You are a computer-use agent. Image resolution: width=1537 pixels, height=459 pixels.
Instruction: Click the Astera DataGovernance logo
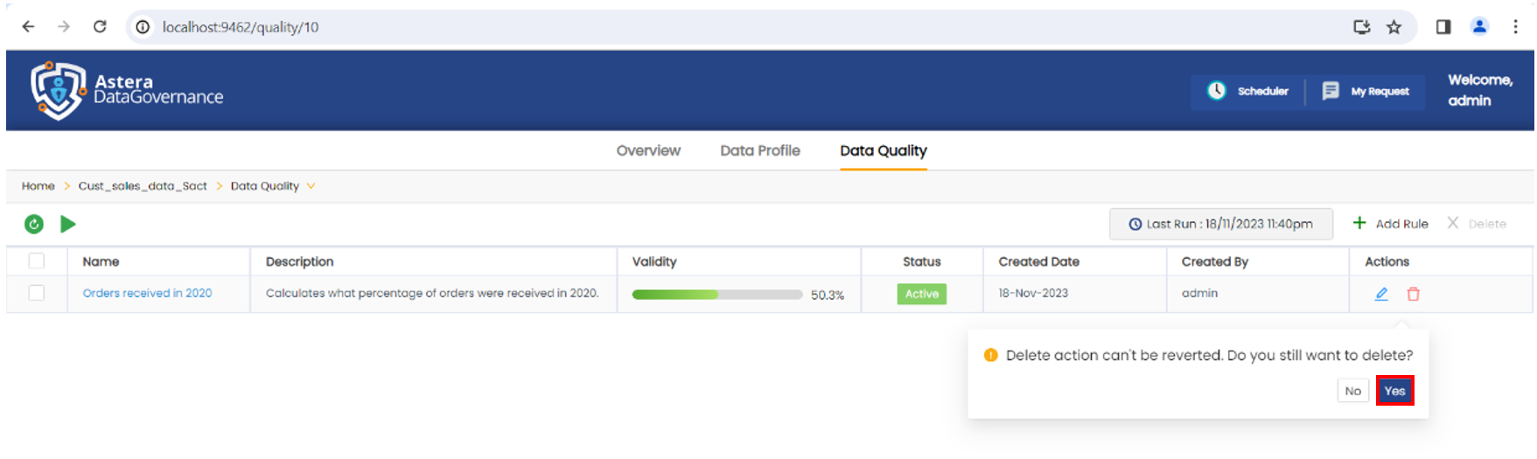click(x=127, y=90)
